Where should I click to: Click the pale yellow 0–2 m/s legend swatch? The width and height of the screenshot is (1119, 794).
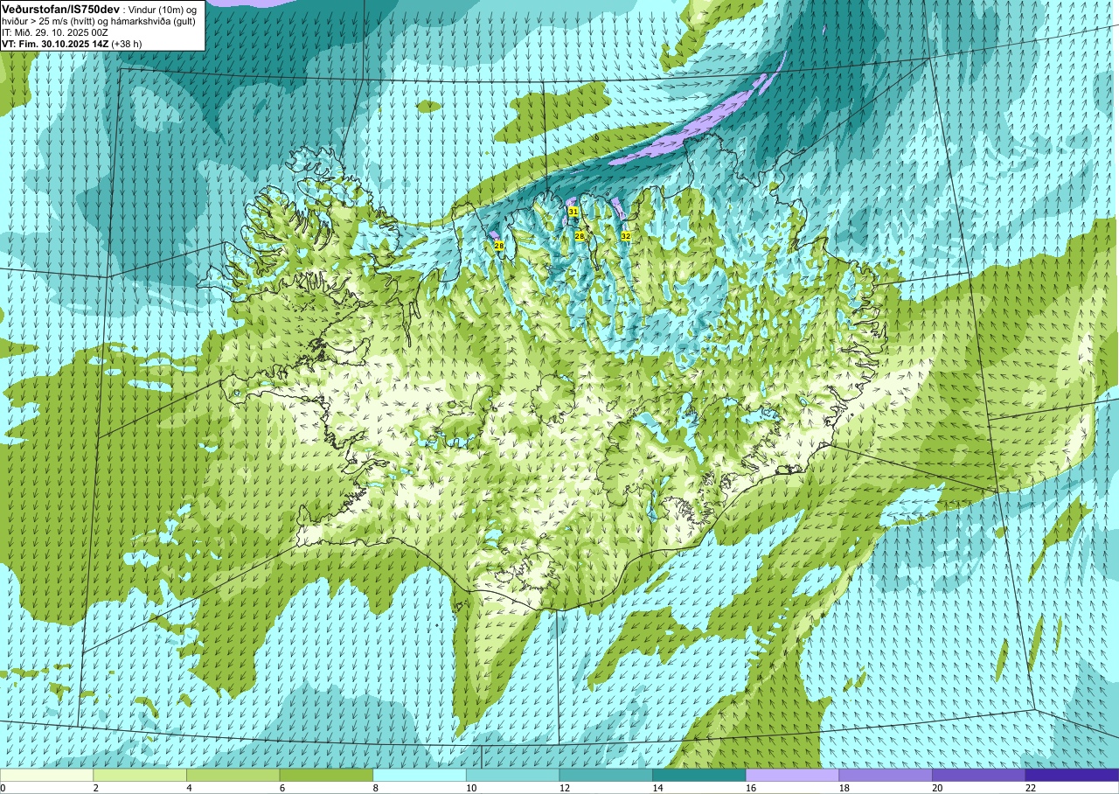point(46,775)
